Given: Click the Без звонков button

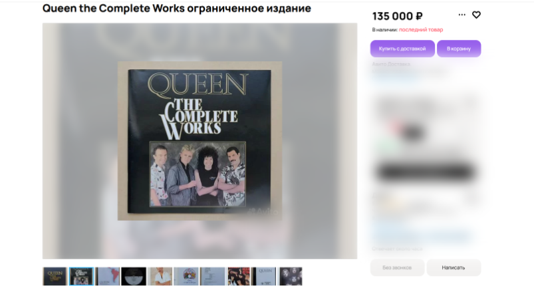Looking at the screenshot, I should pos(397,267).
